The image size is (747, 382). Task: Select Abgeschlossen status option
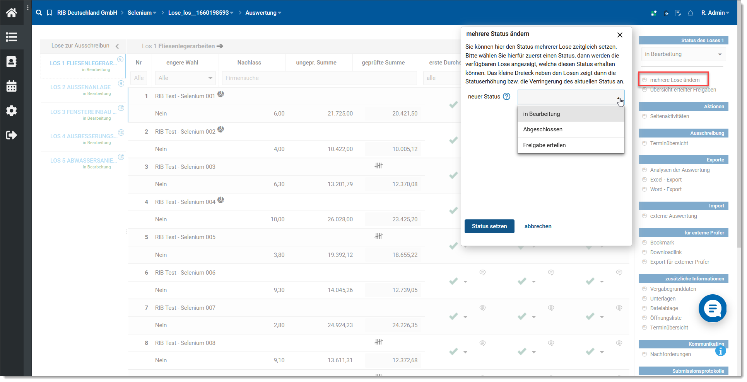point(571,129)
